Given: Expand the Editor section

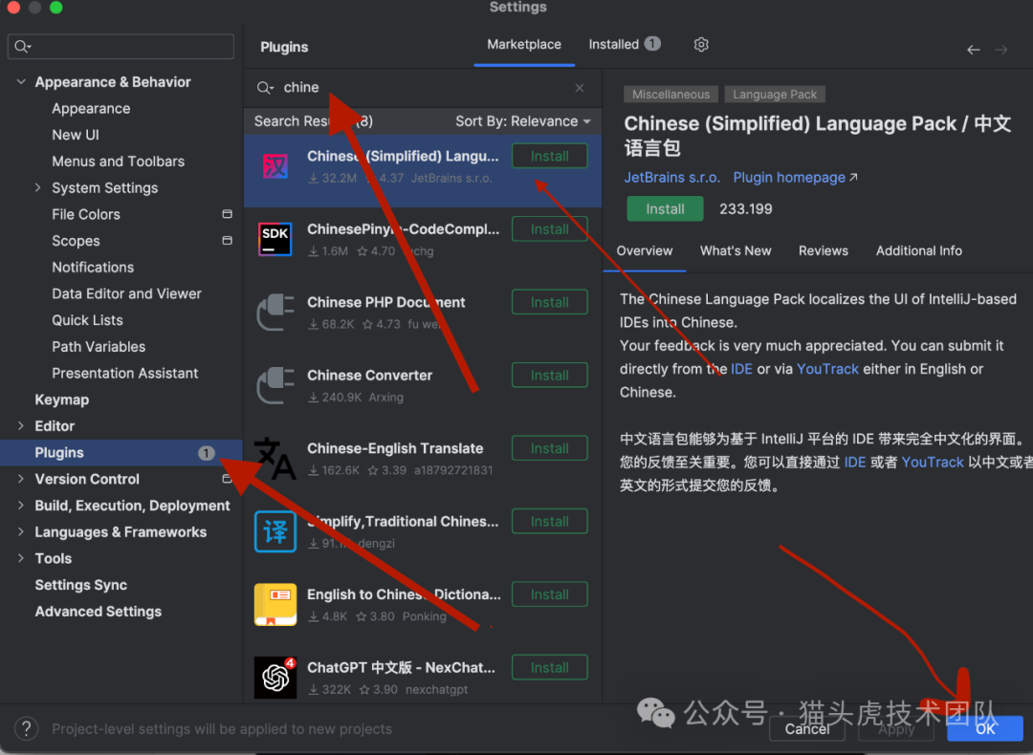Looking at the screenshot, I should coord(21,426).
